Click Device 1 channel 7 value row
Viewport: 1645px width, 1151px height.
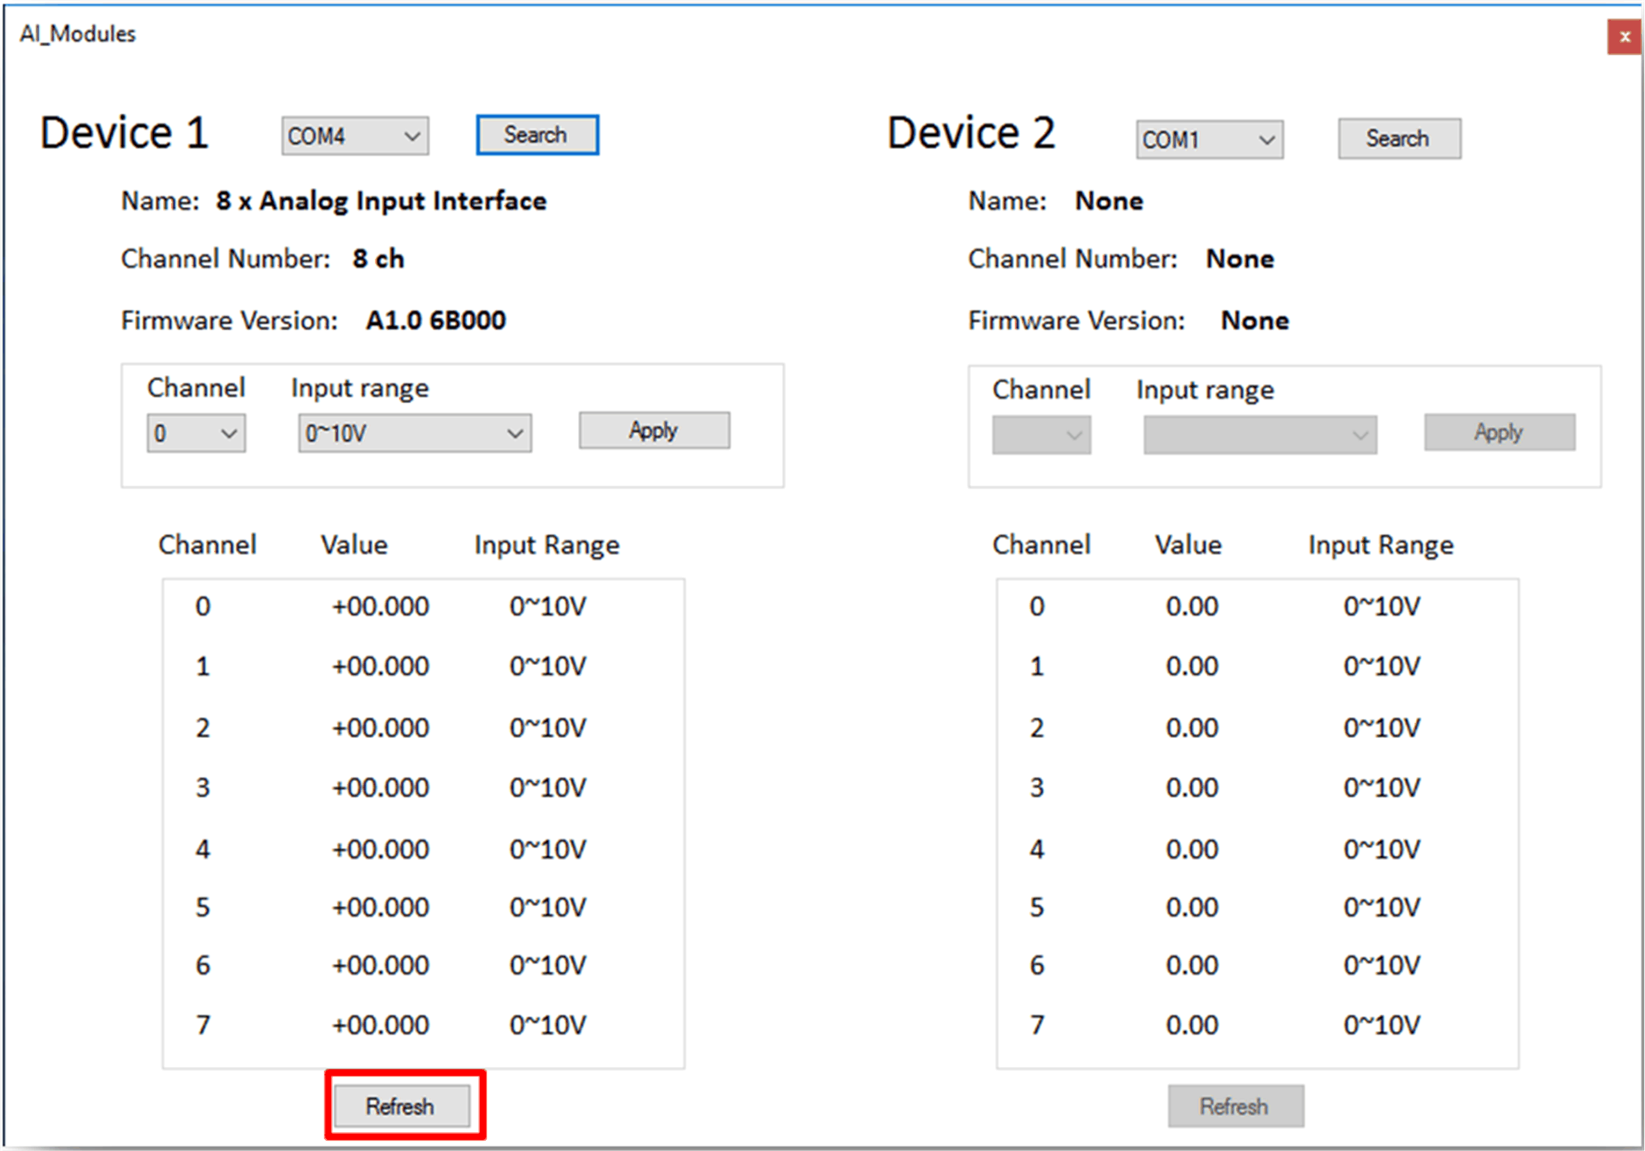(x=380, y=1025)
